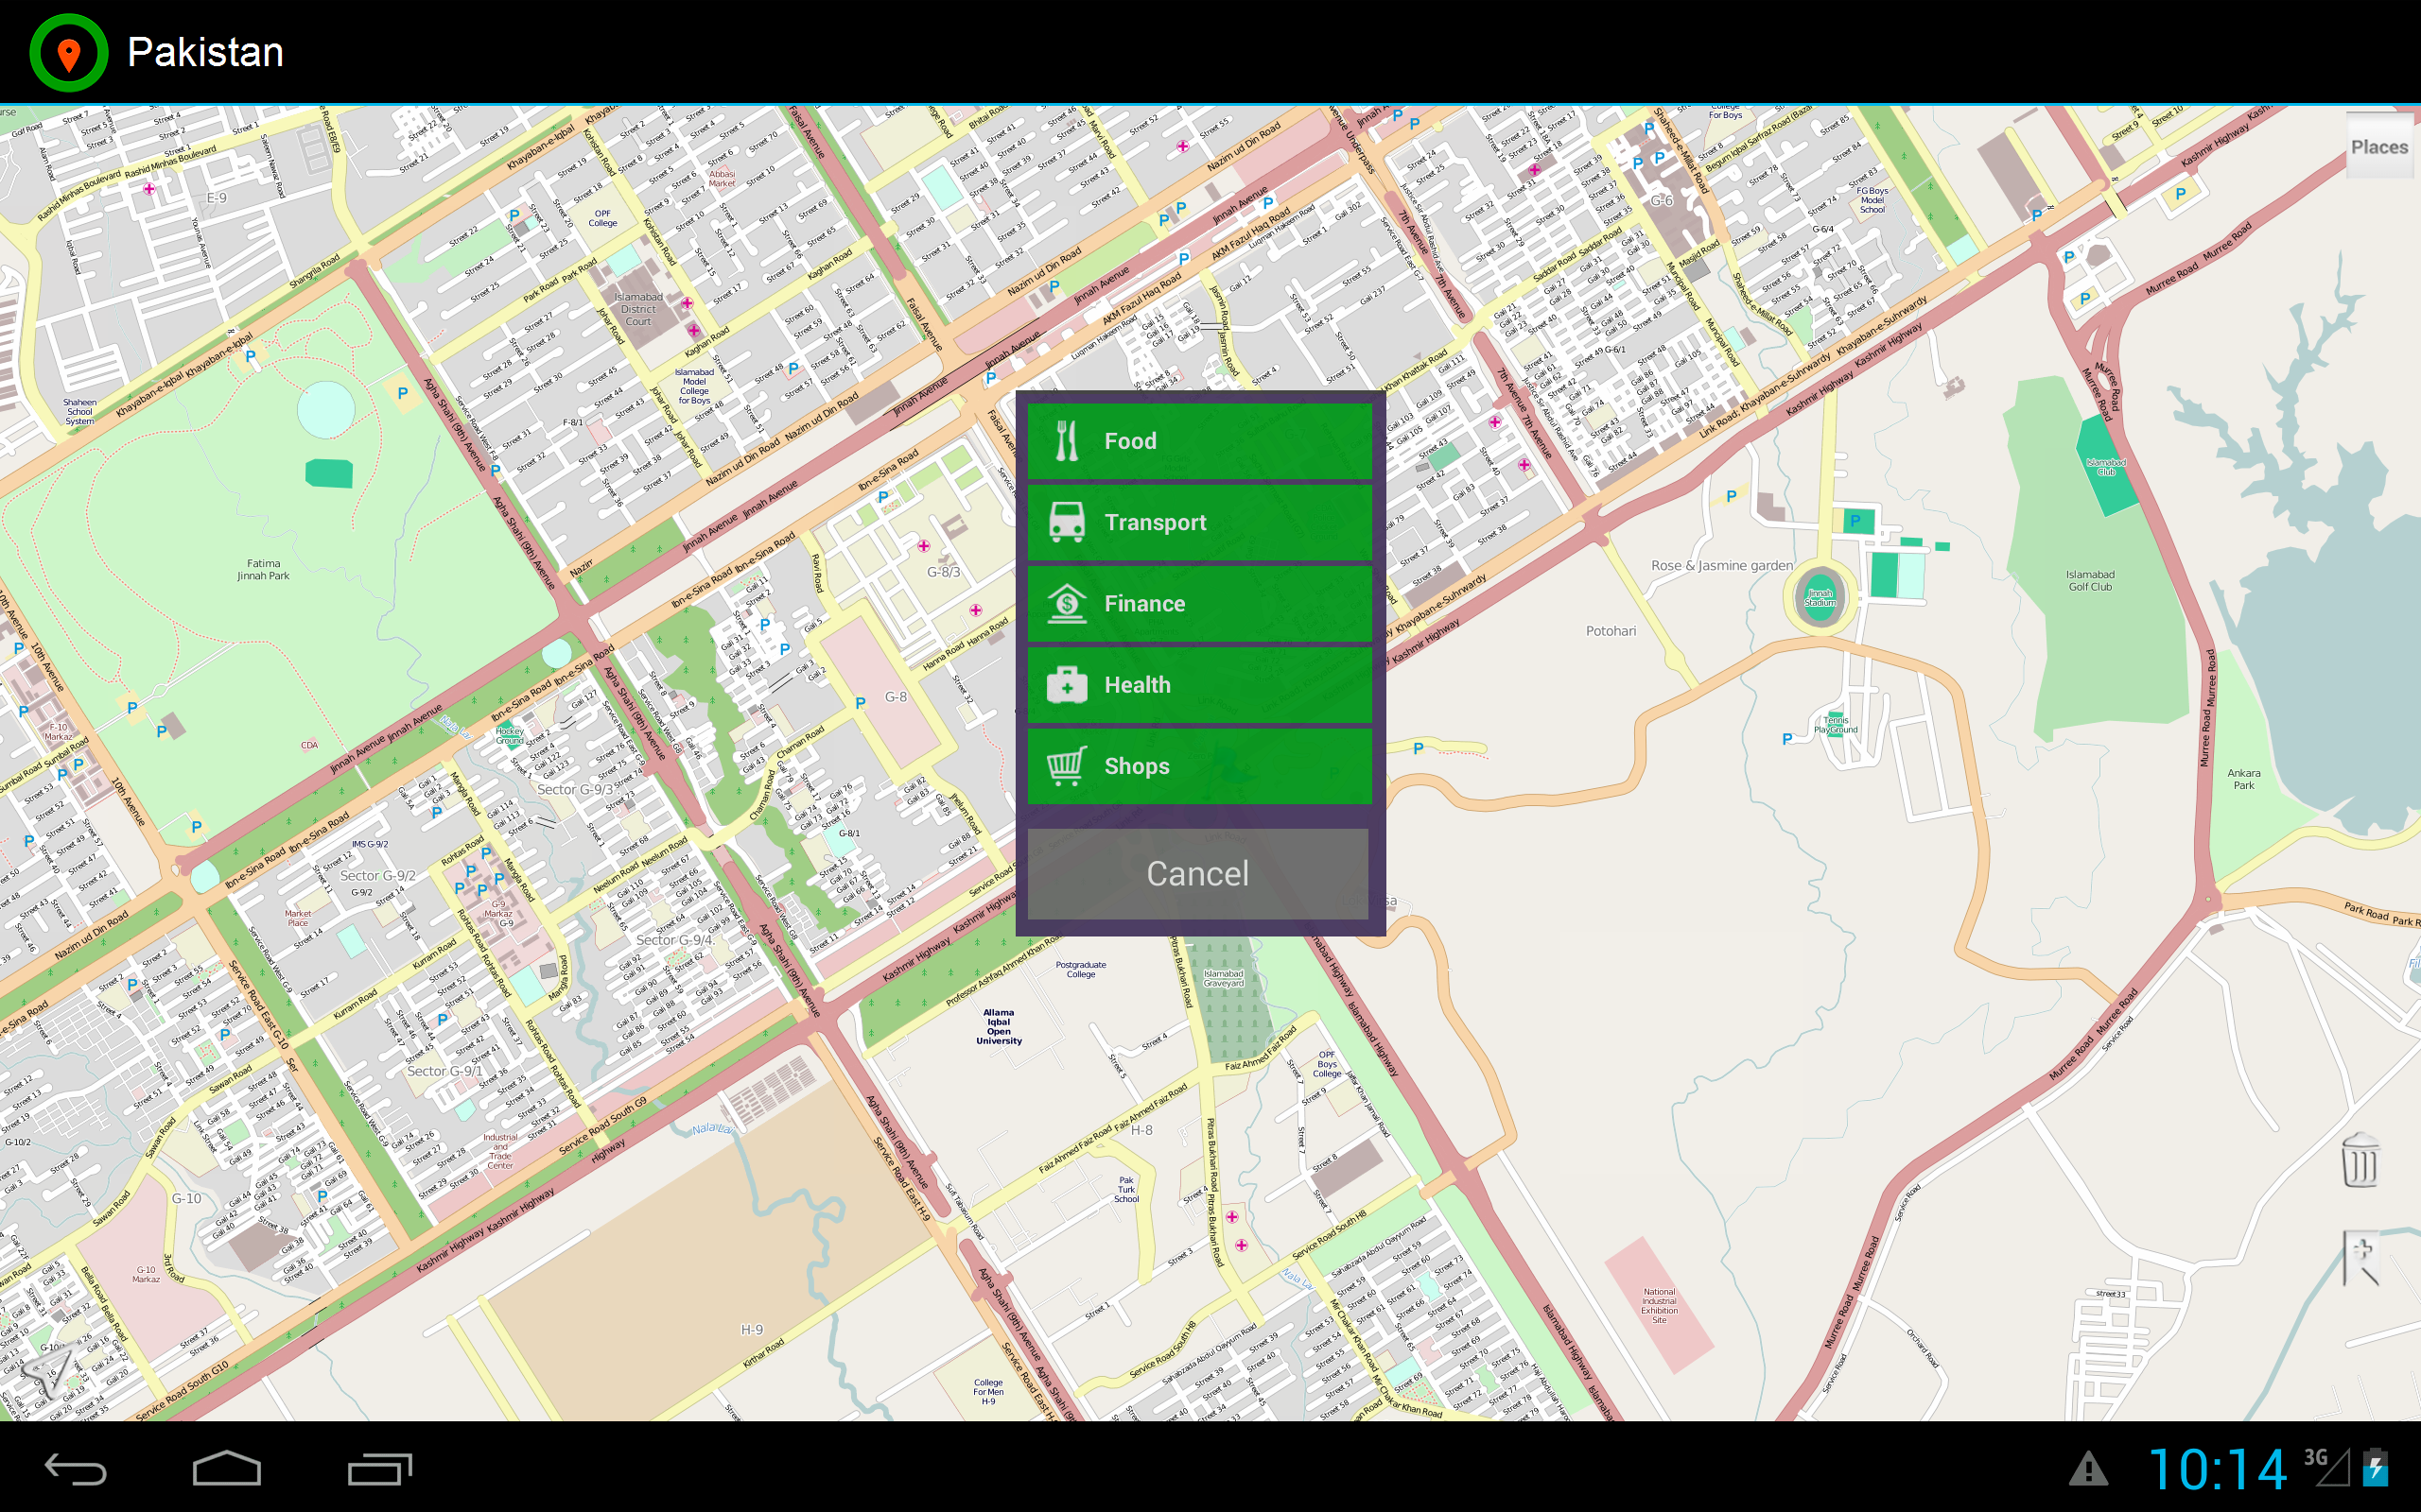The image size is (2421, 1512).
Task: Choose Transport from the category list
Action: pos(1197,521)
